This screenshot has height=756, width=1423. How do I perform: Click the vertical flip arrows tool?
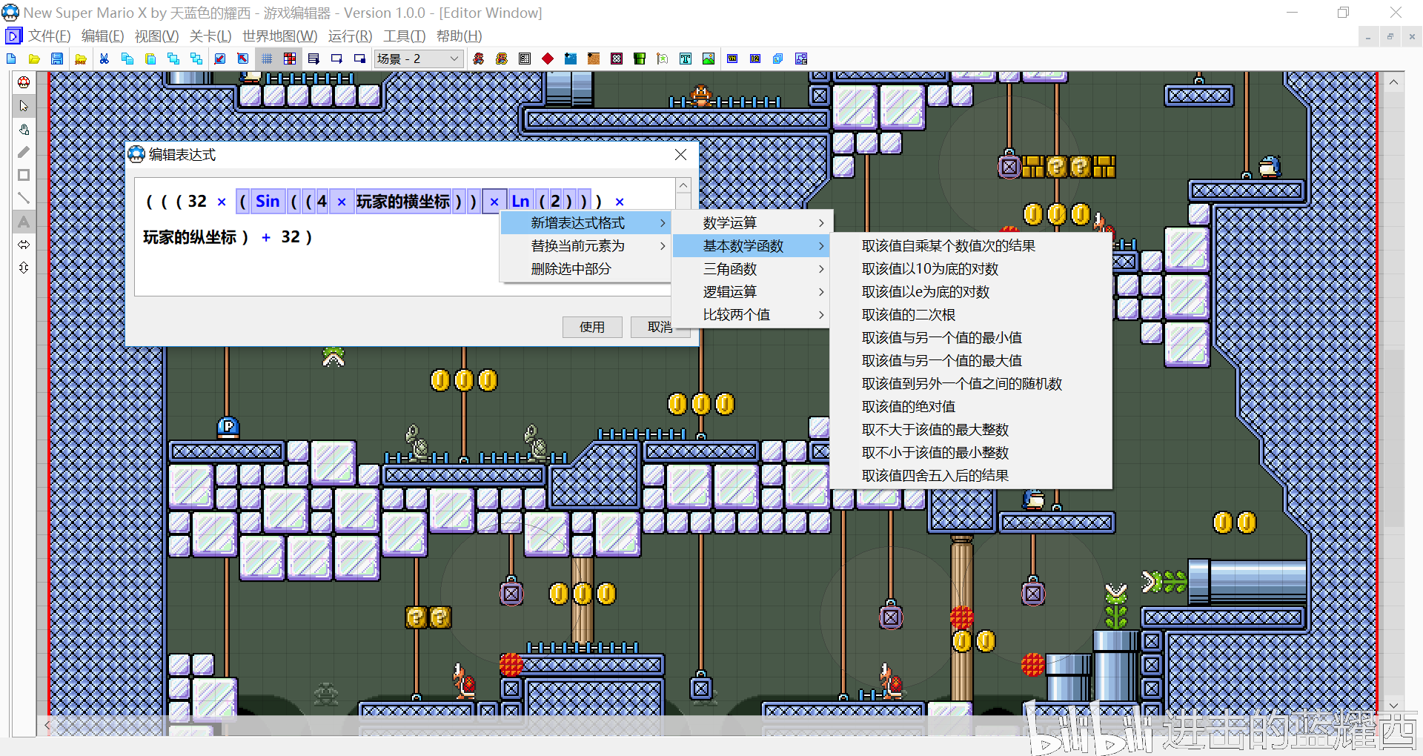pos(24,267)
